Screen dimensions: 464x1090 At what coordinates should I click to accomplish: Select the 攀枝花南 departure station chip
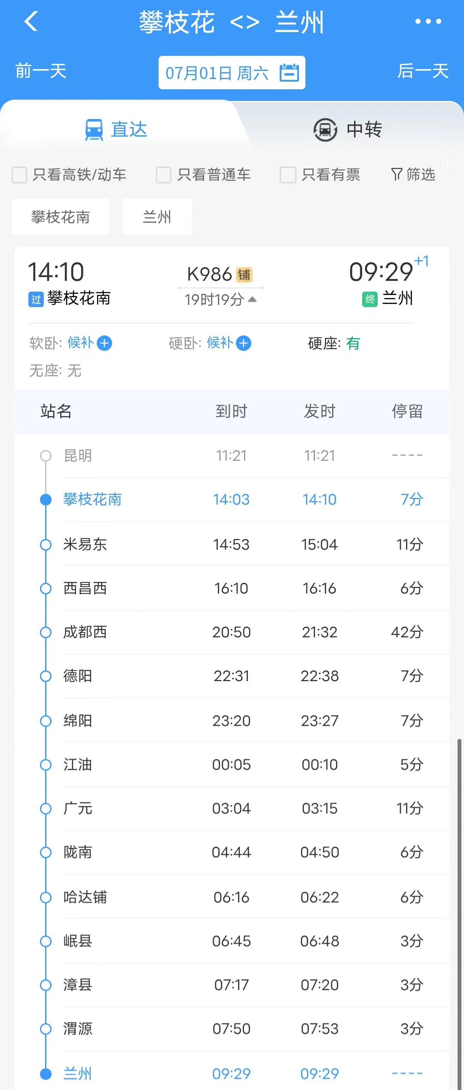tap(61, 217)
